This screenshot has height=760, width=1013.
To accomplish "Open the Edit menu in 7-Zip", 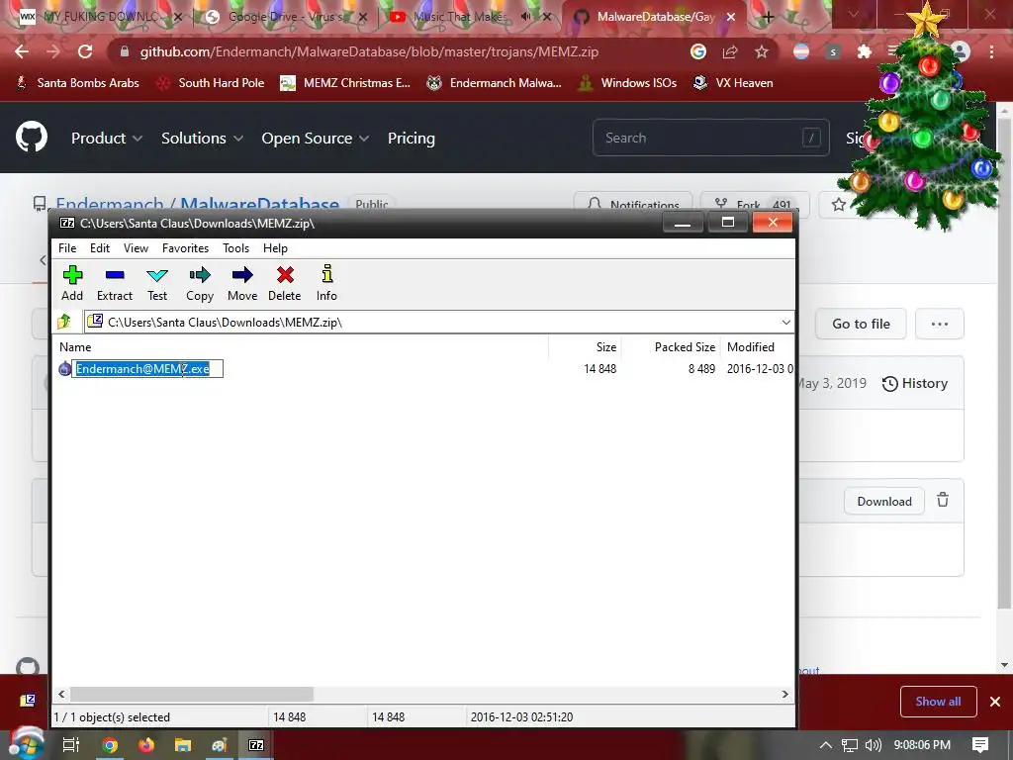I will pos(100,248).
